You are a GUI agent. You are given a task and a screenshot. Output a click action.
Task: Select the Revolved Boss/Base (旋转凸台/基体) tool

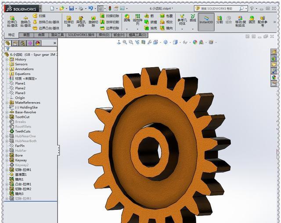(25, 22)
